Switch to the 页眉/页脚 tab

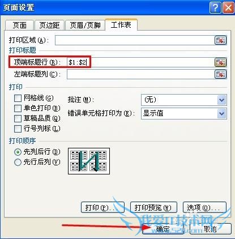85,25
